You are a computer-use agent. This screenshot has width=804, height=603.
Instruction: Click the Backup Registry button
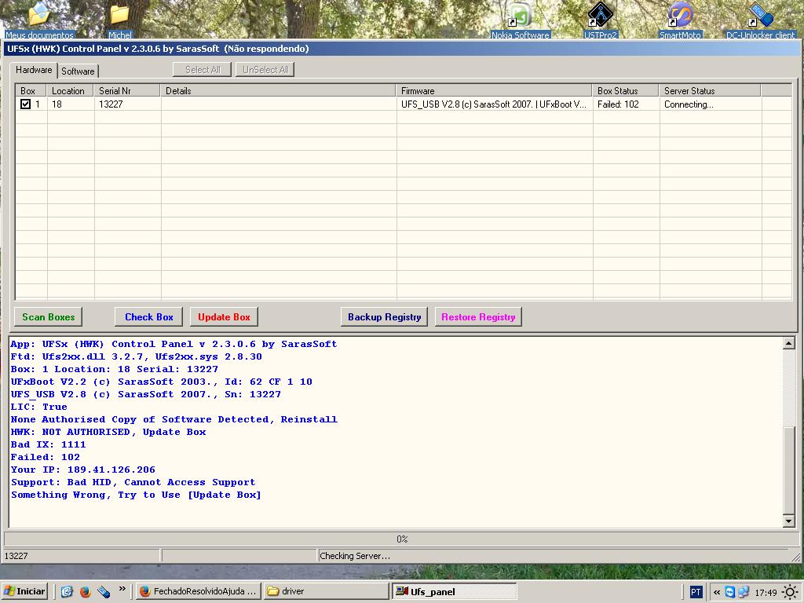385,317
